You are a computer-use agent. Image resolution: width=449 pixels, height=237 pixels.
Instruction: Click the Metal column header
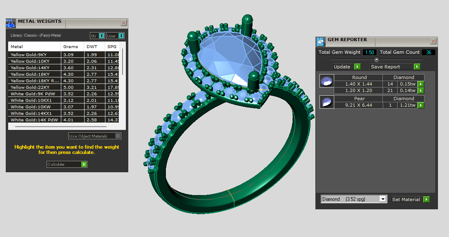[x=34, y=46]
